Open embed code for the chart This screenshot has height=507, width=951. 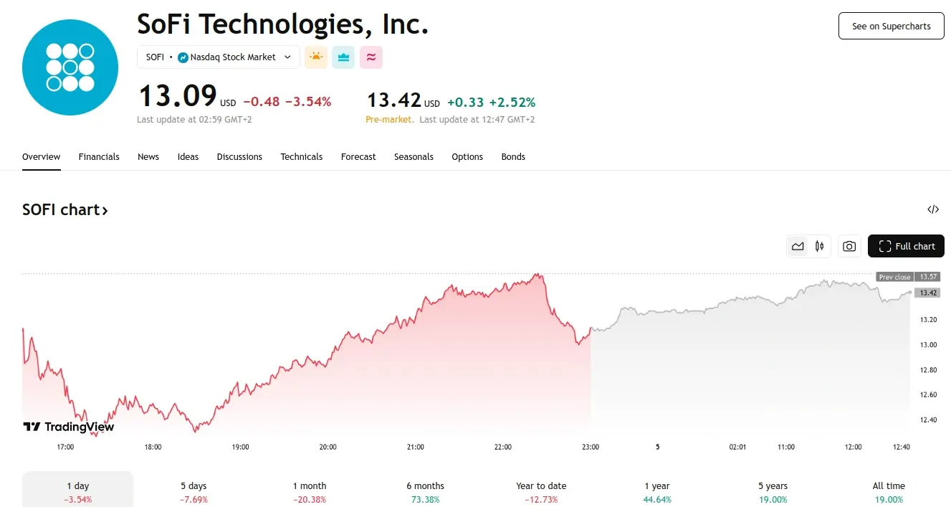click(932, 209)
